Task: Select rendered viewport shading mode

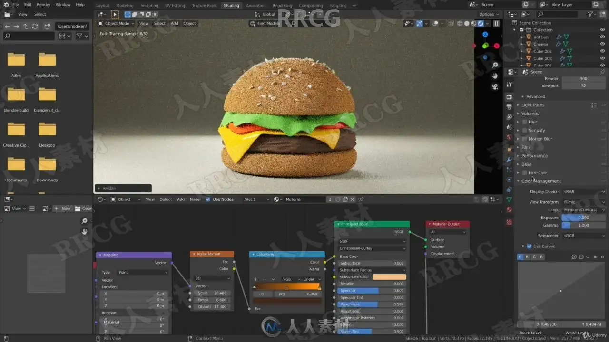Action: (x=481, y=23)
